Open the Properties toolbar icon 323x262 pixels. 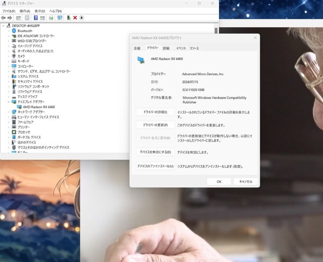(27, 18)
